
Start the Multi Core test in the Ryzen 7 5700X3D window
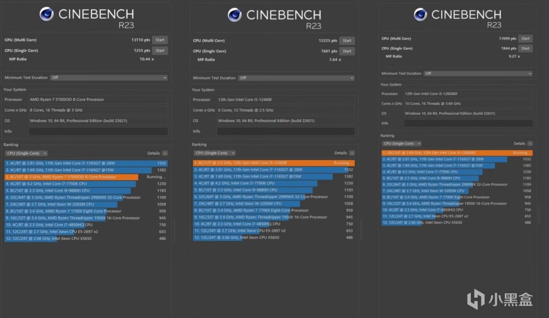click(x=160, y=40)
